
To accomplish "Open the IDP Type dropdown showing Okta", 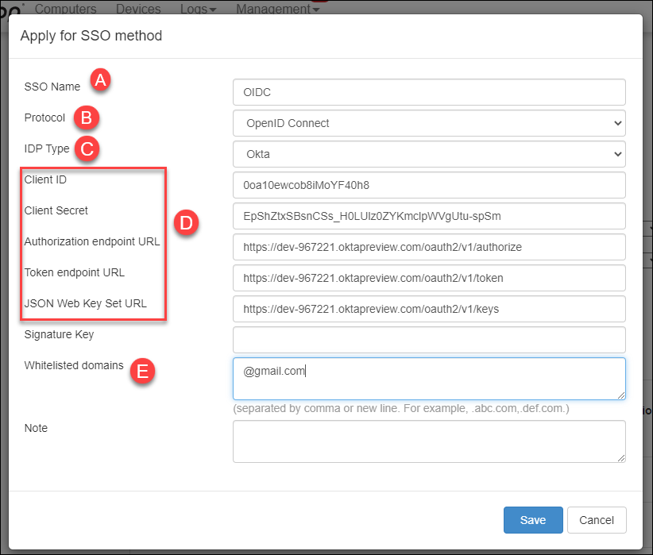I will 429,154.
